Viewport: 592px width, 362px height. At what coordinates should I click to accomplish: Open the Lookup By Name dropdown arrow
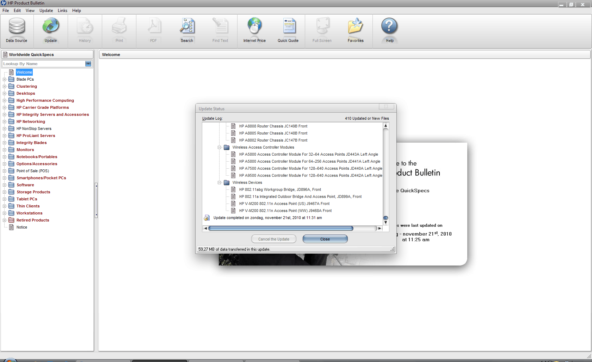(x=88, y=64)
